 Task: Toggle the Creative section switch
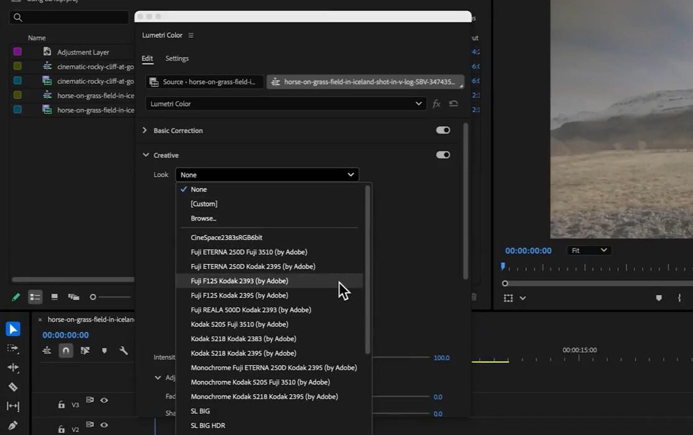[443, 155]
